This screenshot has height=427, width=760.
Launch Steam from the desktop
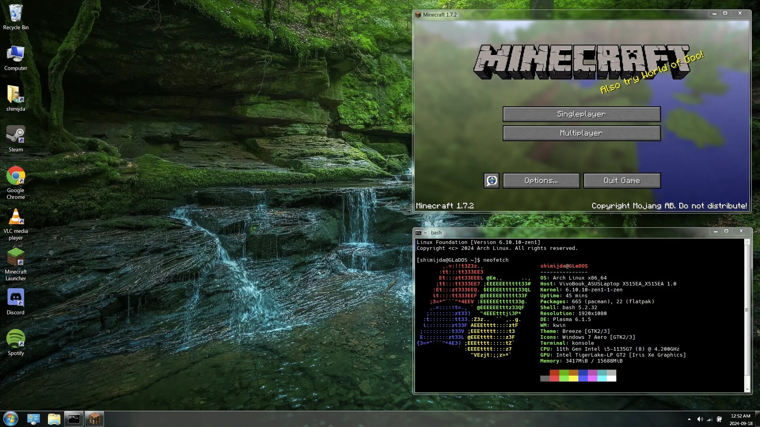click(x=16, y=139)
